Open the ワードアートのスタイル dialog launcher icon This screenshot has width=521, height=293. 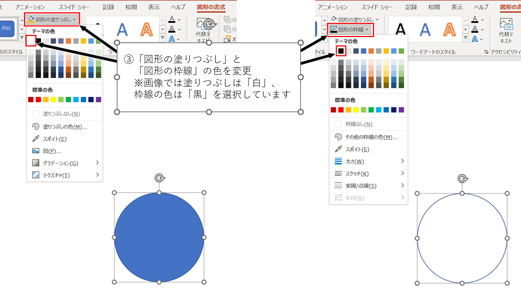tap(487, 52)
